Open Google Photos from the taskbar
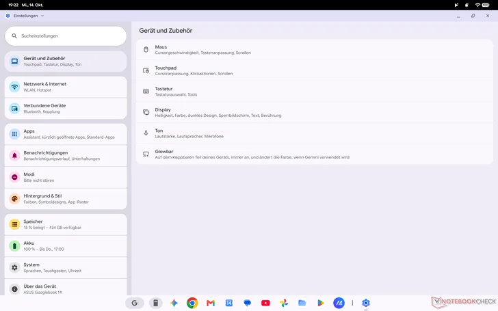The image size is (498, 311). point(284,303)
